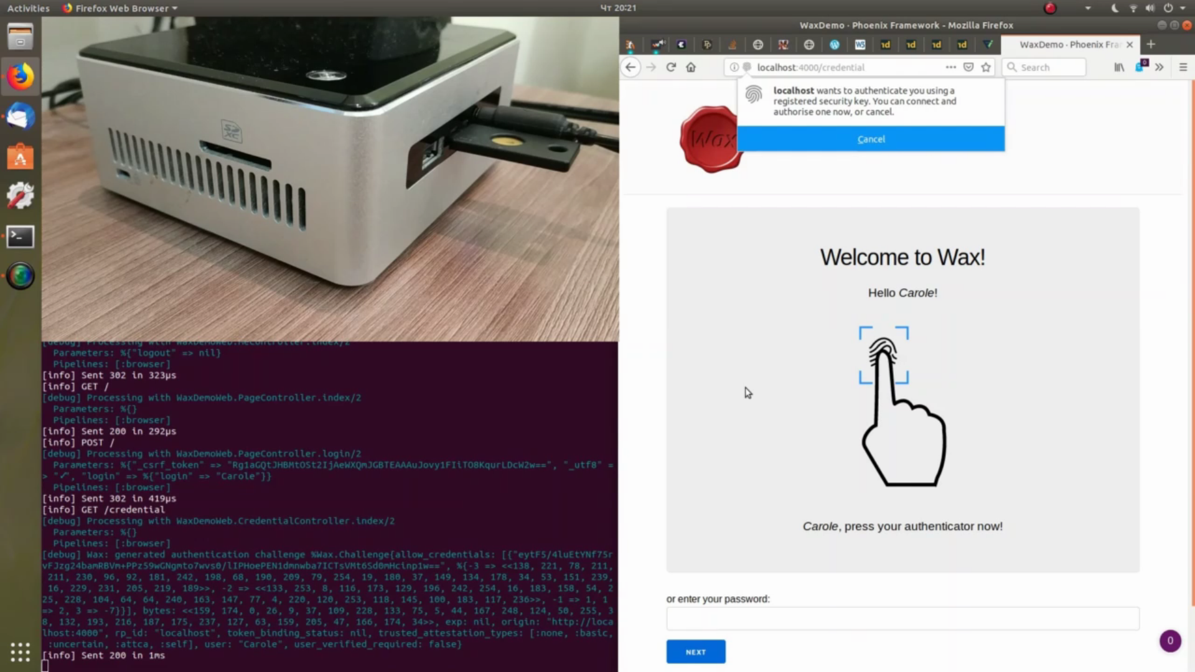
Task: Open the Firefox hamburger menu
Action: pyautogui.click(x=1183, y=67)
